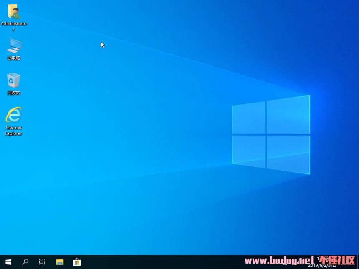The image size is (359, 269).
Task: Click the "Administrator" icon label text
Action: (x=13, y=24)
